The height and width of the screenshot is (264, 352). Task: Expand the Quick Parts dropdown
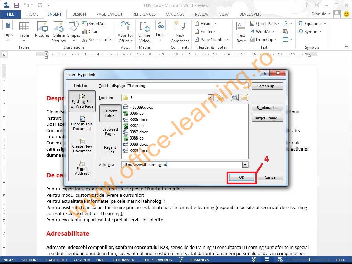click(265, 24)
